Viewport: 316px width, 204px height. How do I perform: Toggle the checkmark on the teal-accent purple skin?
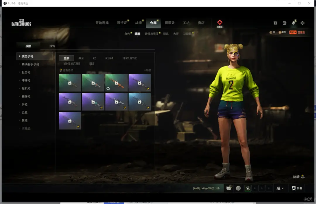click(102, 108)
